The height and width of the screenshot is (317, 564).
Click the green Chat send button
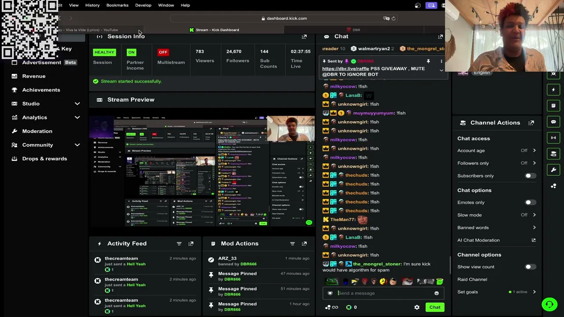pyautogui.click(x=435, y=307)
